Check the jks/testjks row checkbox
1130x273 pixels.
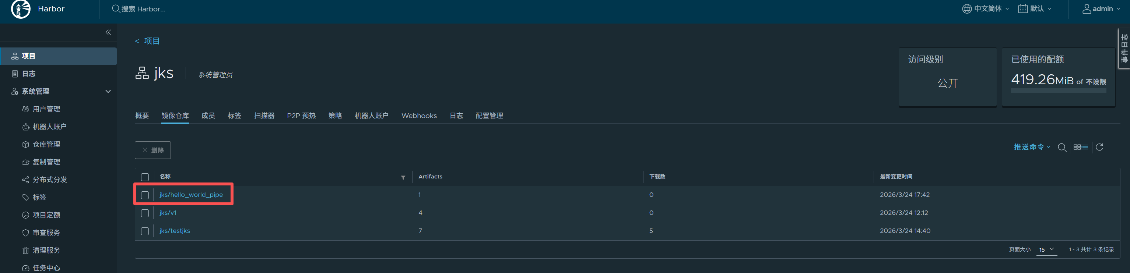(x=145, y=231)
